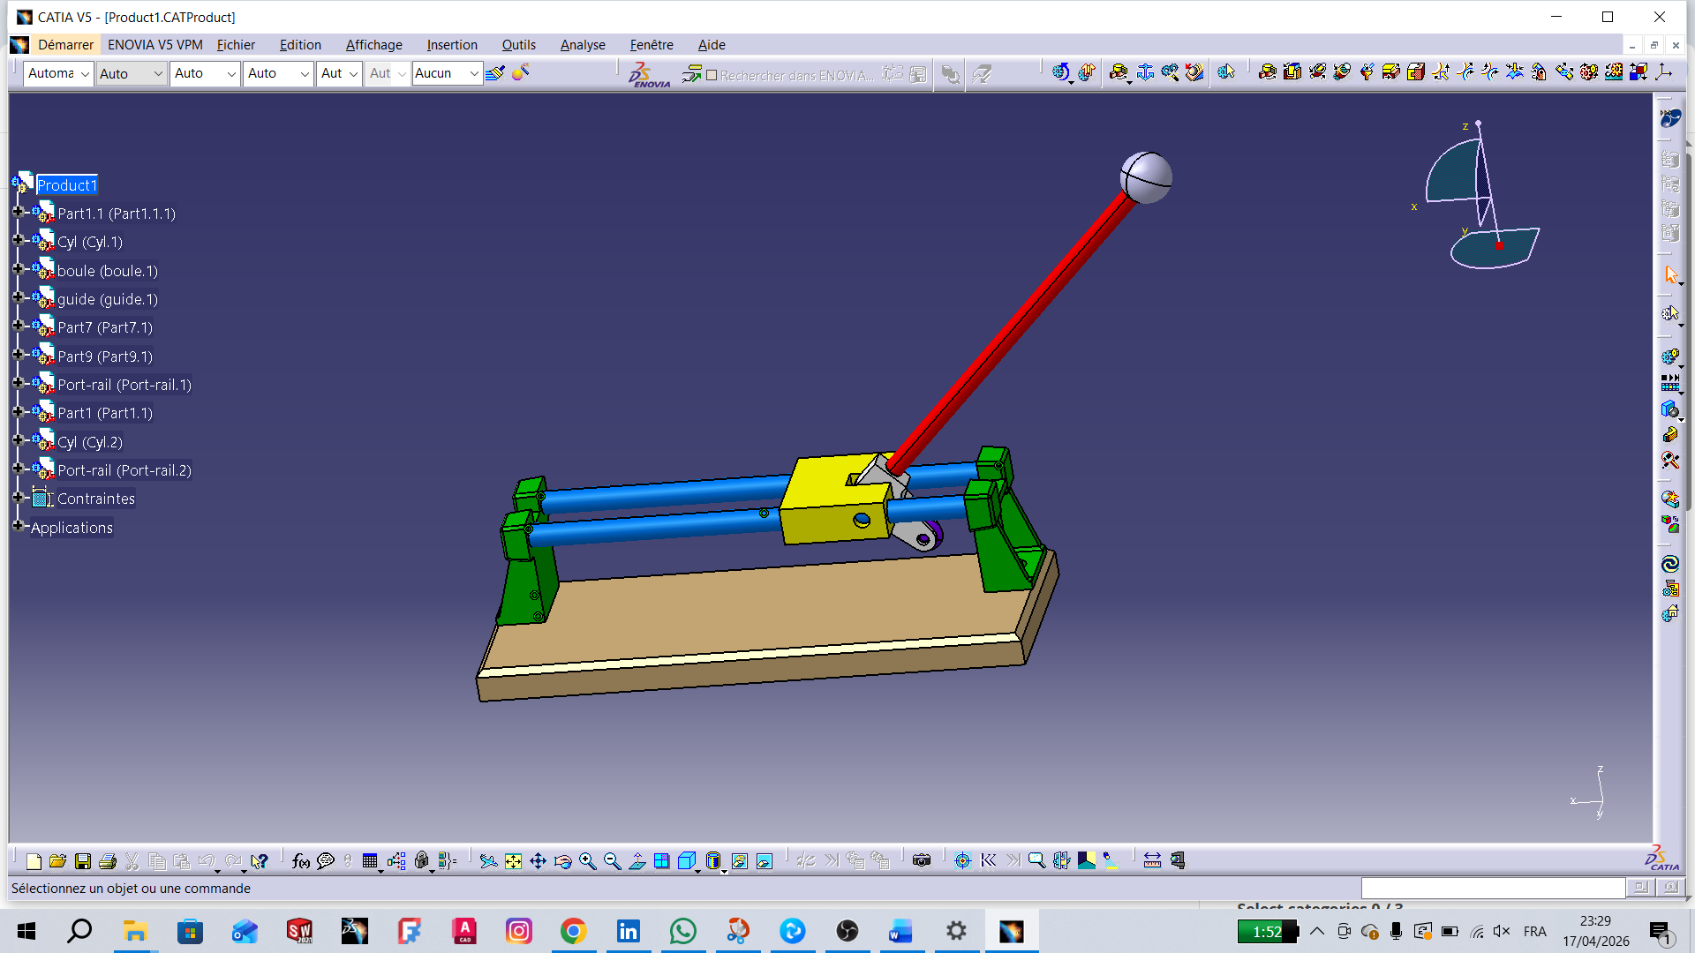1695x953 pixels.
Task: Click the Open file folder icon
Action: (x=58, y=861)
